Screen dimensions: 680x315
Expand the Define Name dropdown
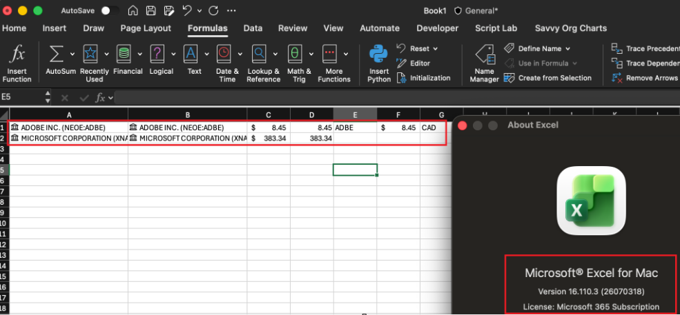click(x=567, y=48)
